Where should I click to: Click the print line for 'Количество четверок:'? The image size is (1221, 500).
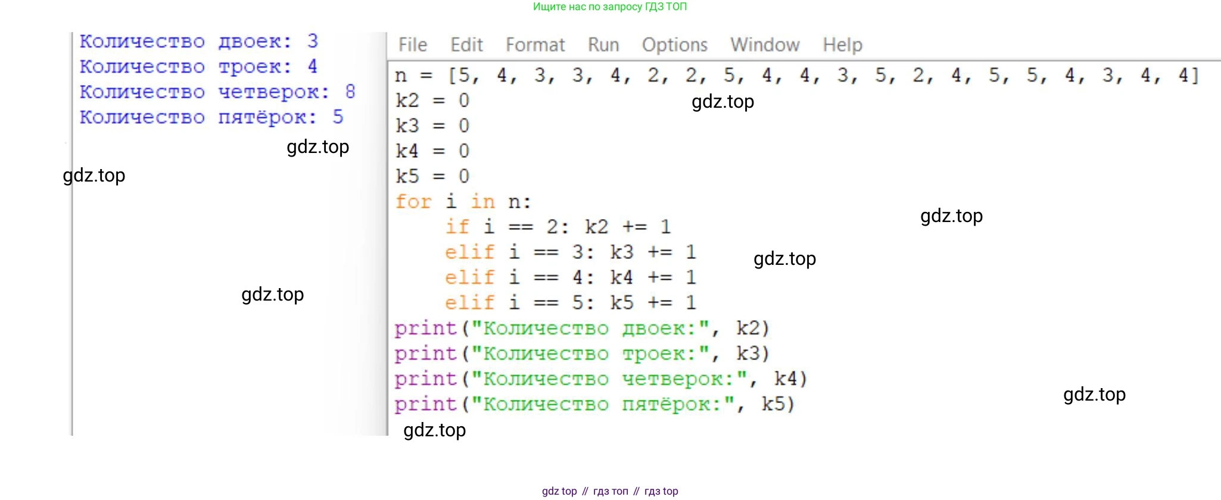coord(601,379)
